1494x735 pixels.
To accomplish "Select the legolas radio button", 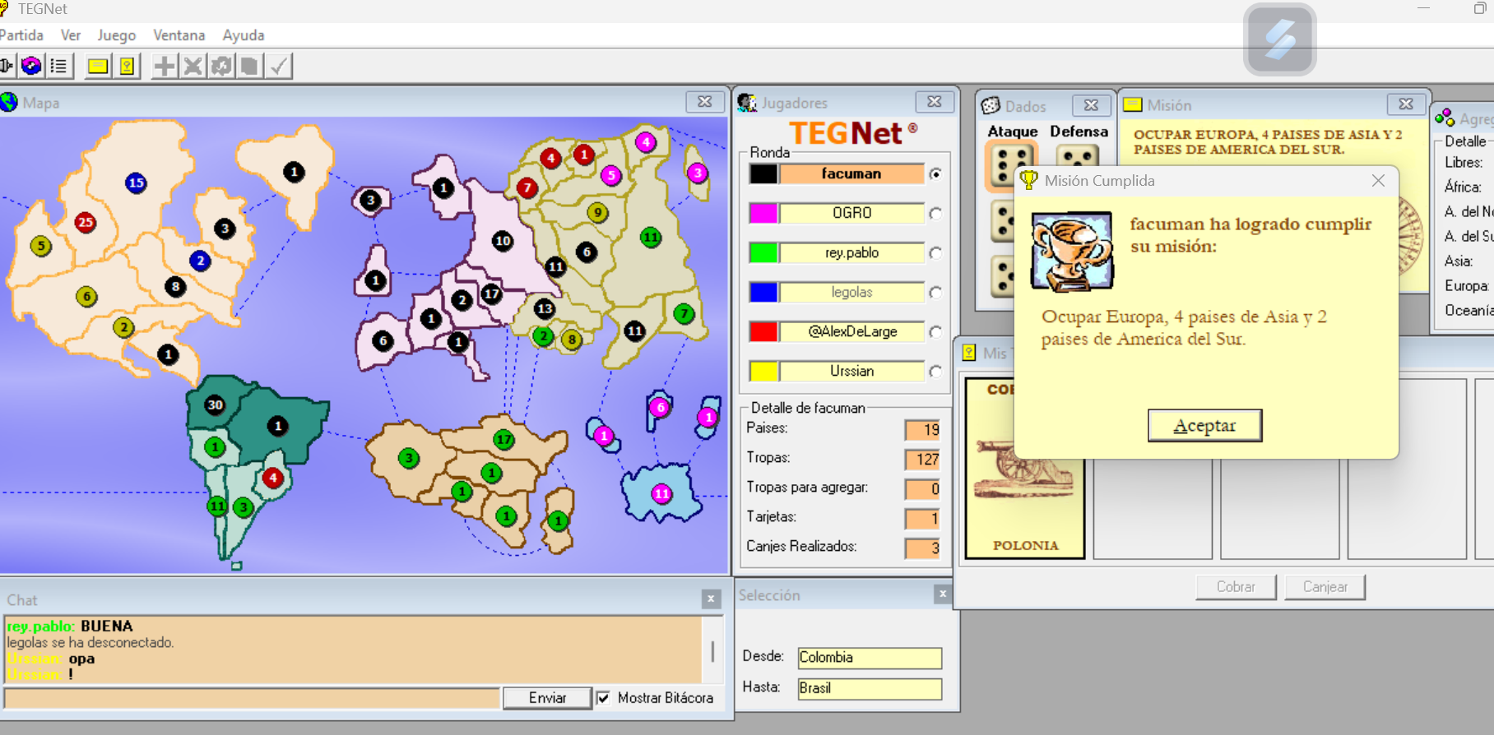I will point(935,293).
